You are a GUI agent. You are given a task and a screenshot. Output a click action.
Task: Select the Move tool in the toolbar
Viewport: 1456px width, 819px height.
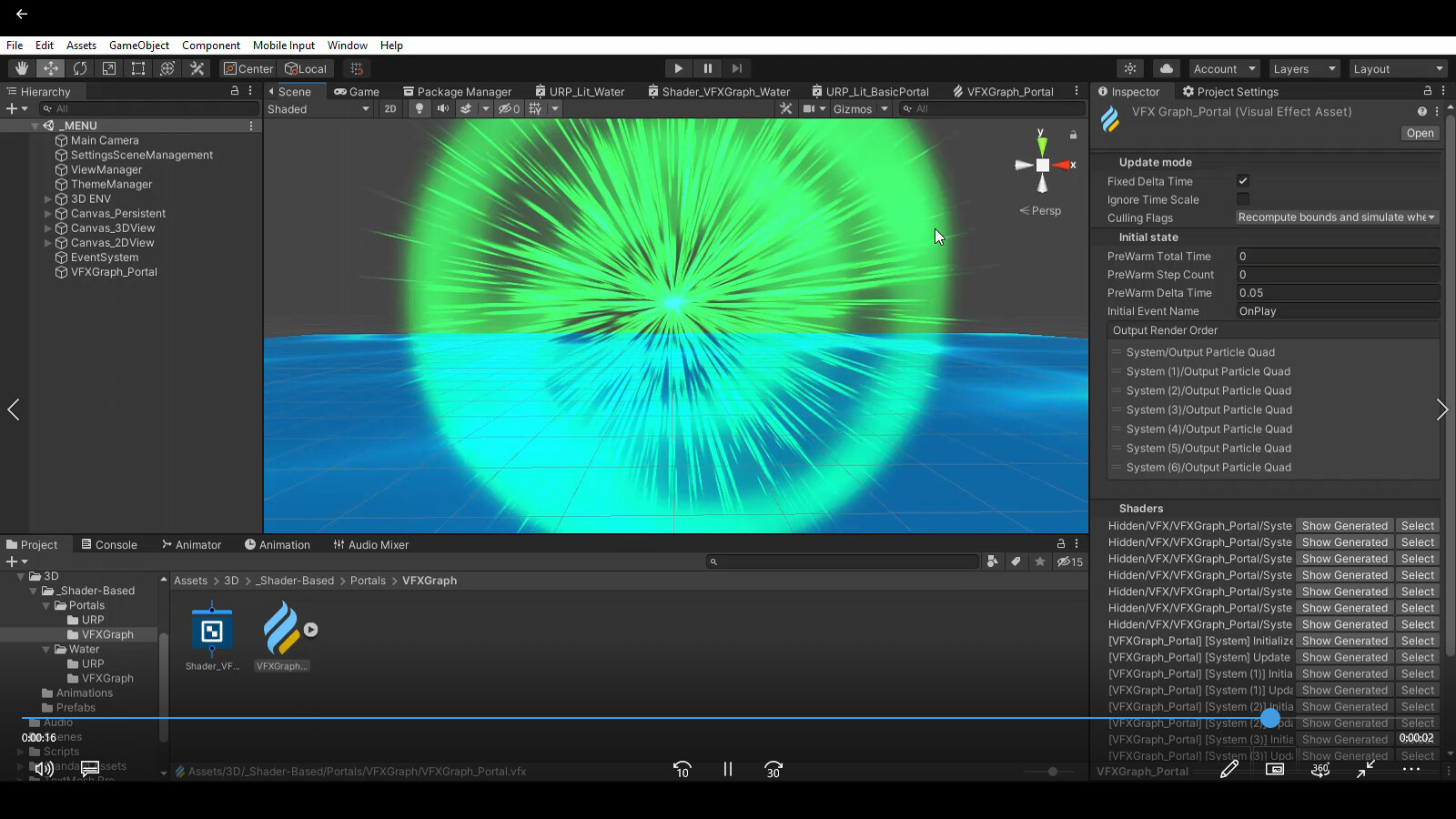(51, 68)
